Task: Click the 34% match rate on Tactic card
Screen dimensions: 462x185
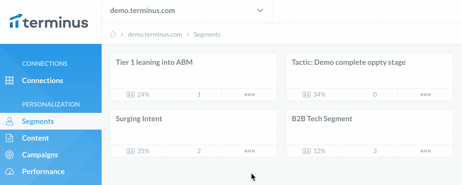Action: click(x=319, y=95)
